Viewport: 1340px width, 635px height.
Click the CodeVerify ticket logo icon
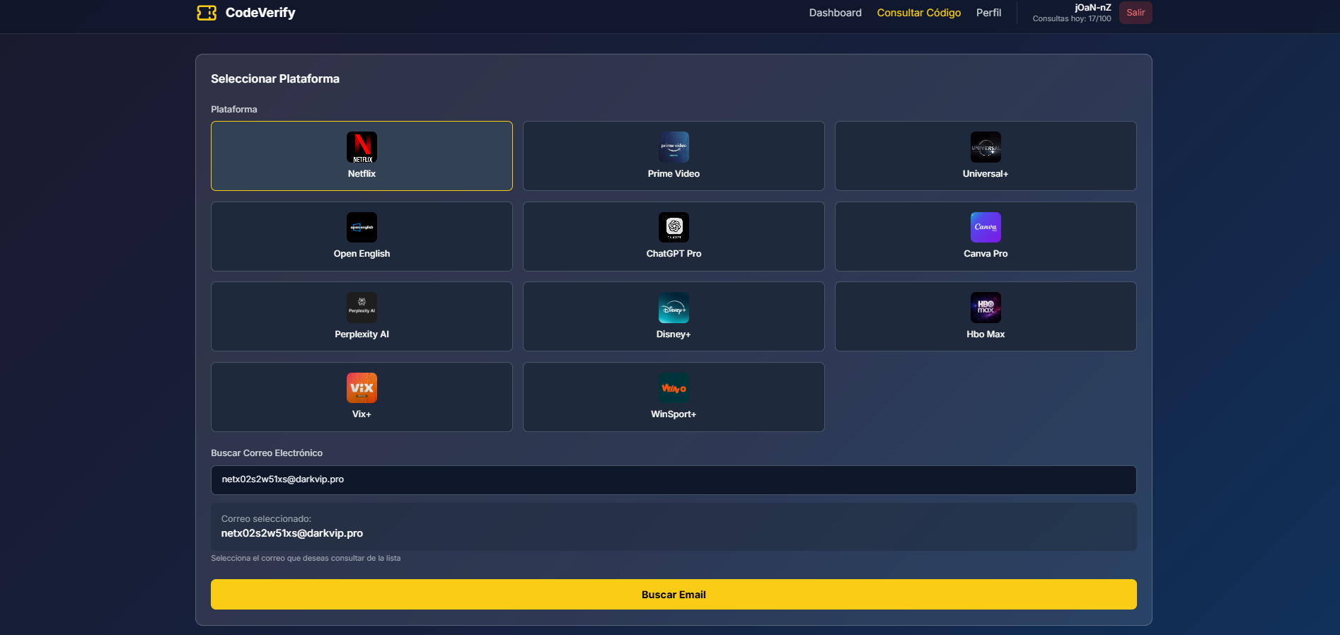(207, 13)
